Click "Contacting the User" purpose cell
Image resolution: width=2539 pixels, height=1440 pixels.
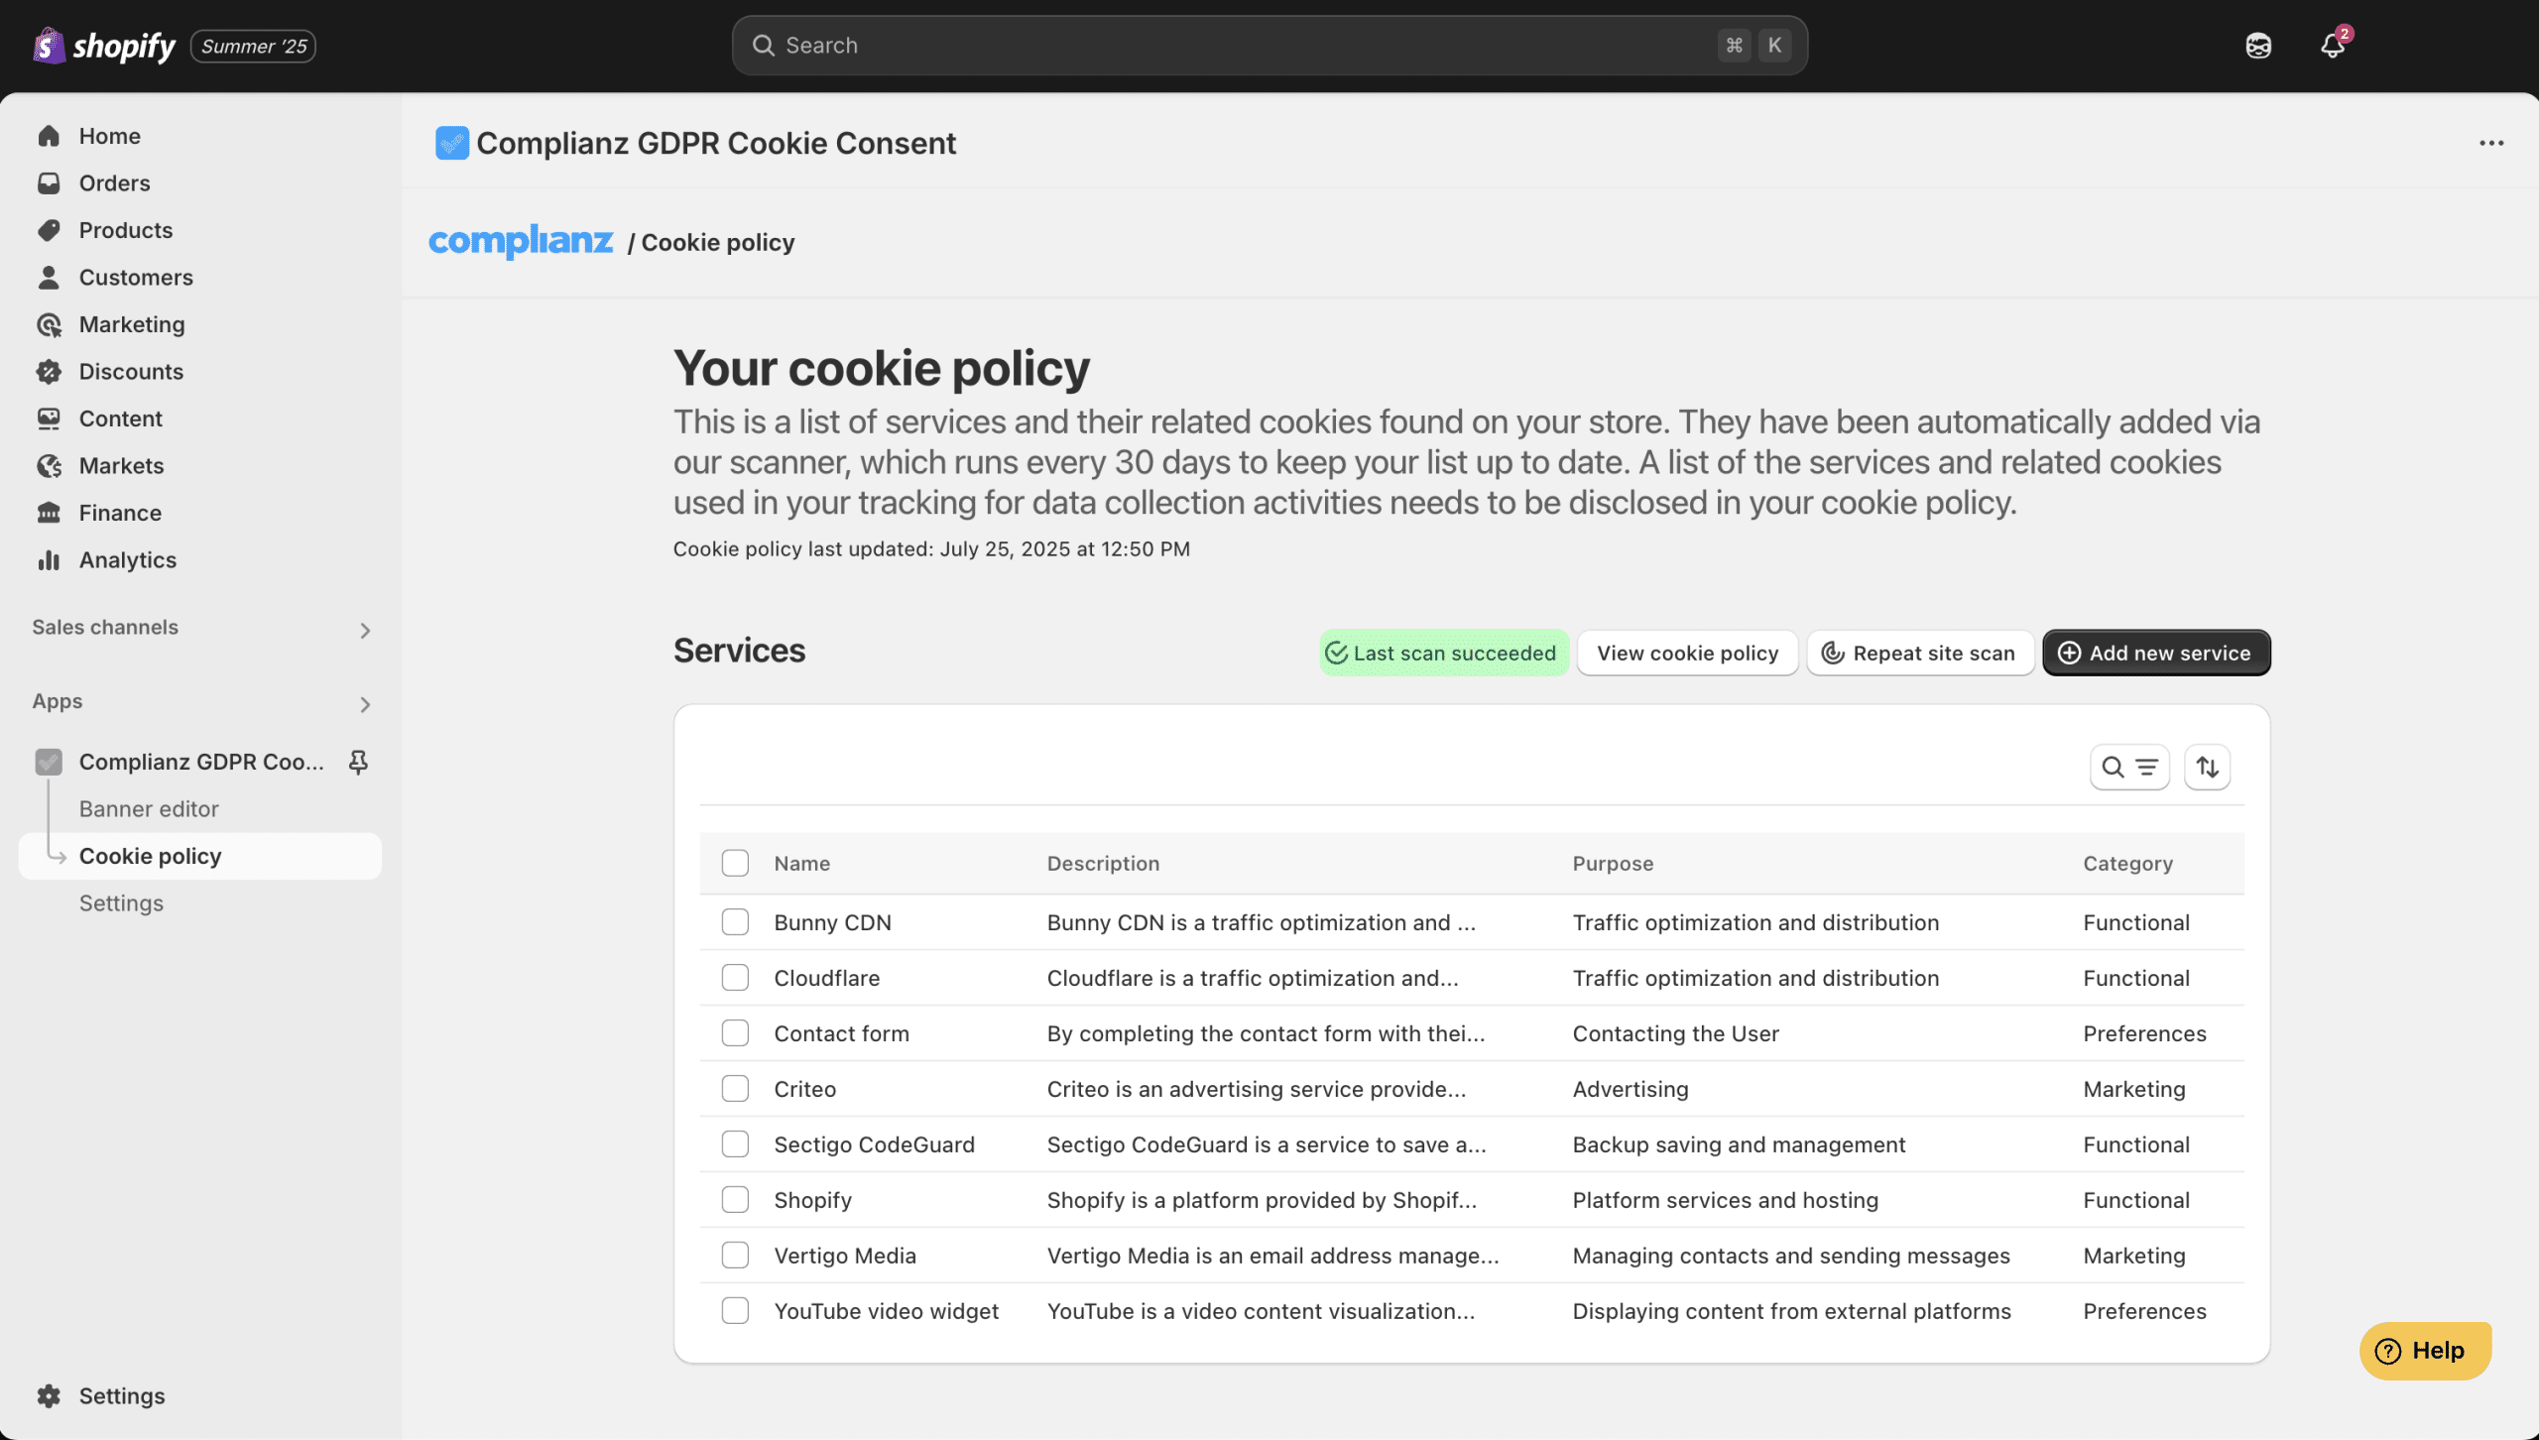coord(1675,1033)
